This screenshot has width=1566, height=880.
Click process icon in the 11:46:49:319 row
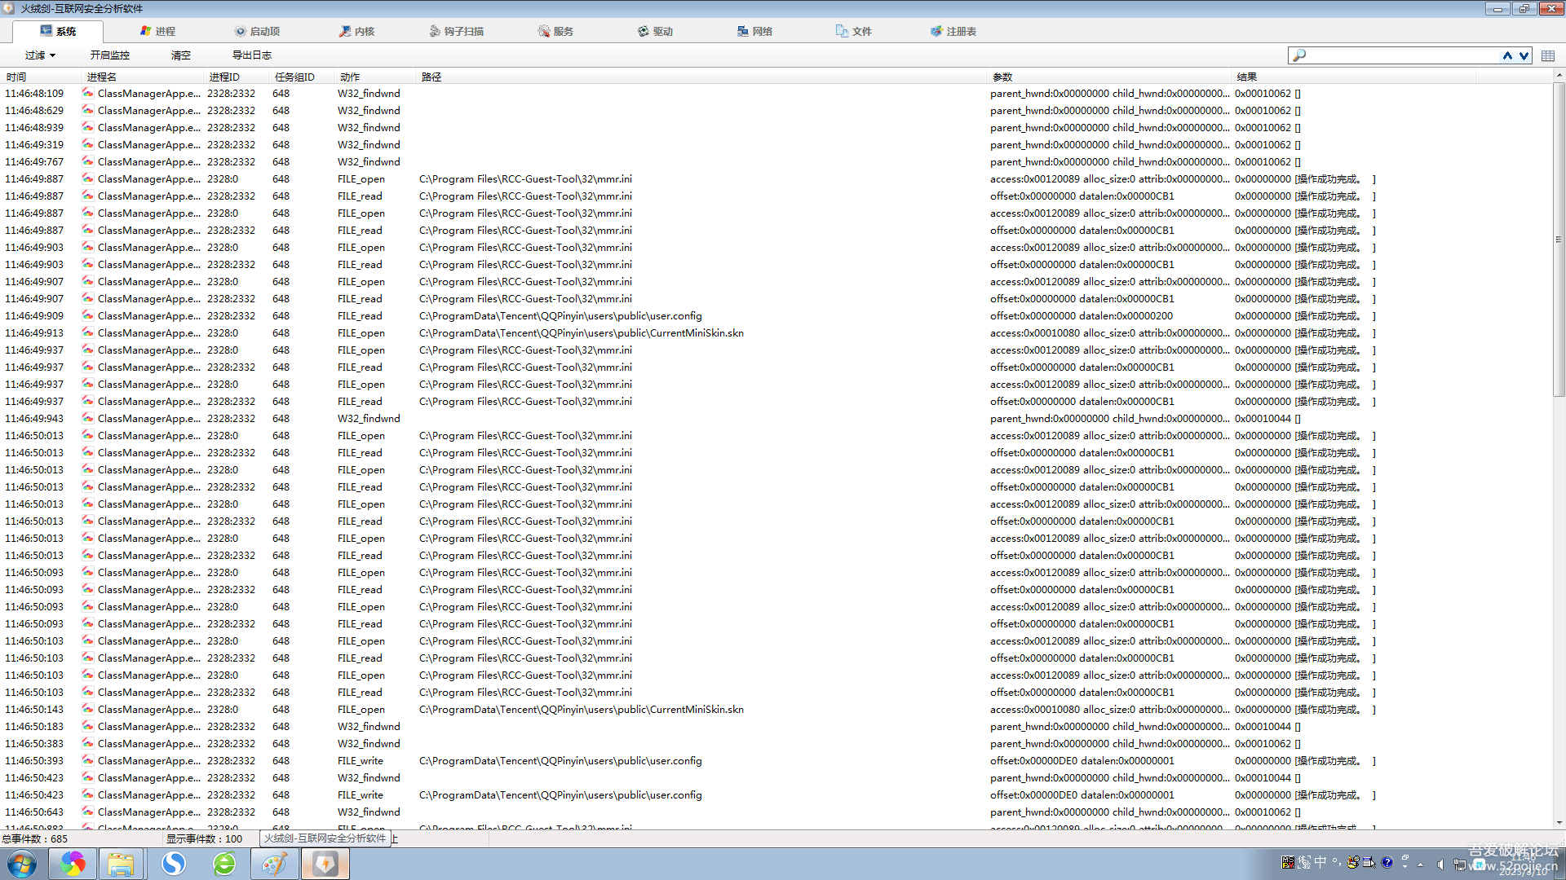[87, 144]
